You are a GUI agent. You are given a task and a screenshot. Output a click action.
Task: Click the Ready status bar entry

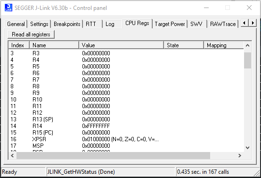click(x=9, y=172)
